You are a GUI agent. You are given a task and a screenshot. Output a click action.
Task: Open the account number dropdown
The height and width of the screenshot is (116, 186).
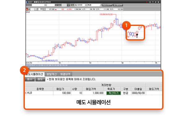(x=45, y=5)
